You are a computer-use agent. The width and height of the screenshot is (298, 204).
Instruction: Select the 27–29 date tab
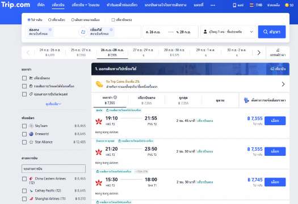coord(143,52)
